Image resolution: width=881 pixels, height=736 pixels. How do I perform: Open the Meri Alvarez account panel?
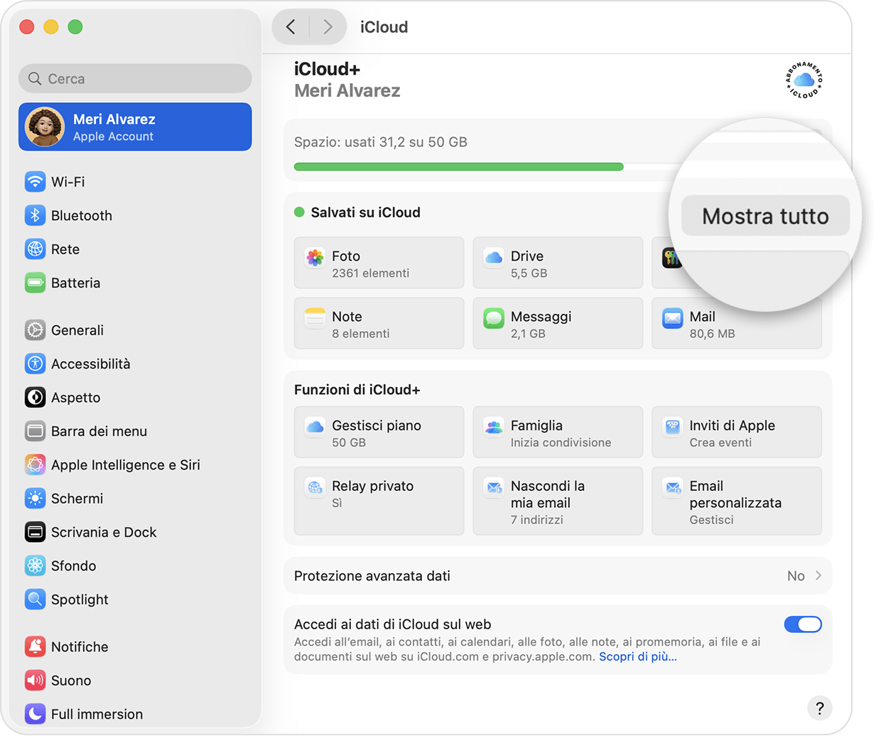(x=135, y=126)
